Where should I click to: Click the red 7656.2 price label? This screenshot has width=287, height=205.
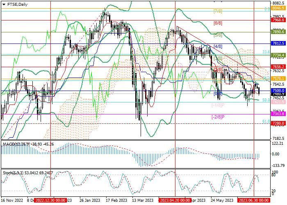click(278, 67)
